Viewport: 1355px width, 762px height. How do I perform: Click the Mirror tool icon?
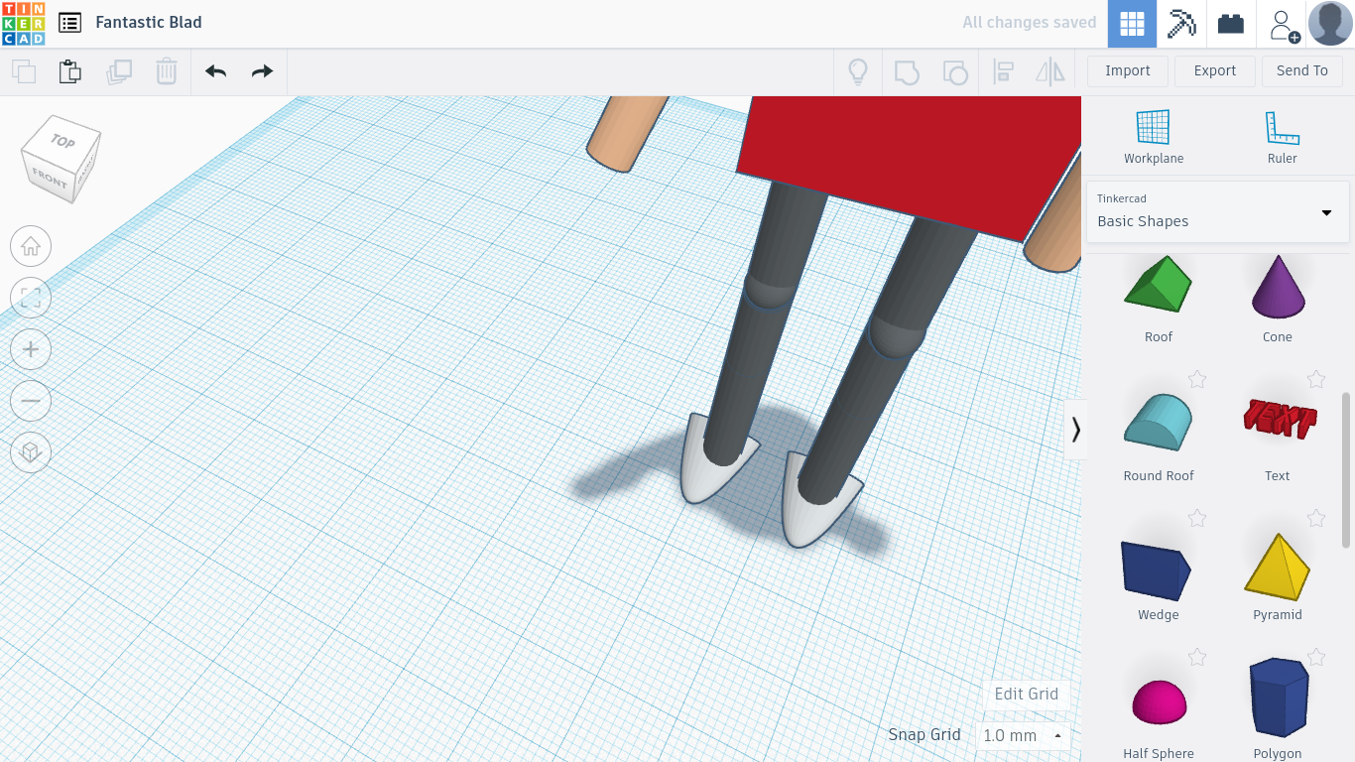point(1050,71)
